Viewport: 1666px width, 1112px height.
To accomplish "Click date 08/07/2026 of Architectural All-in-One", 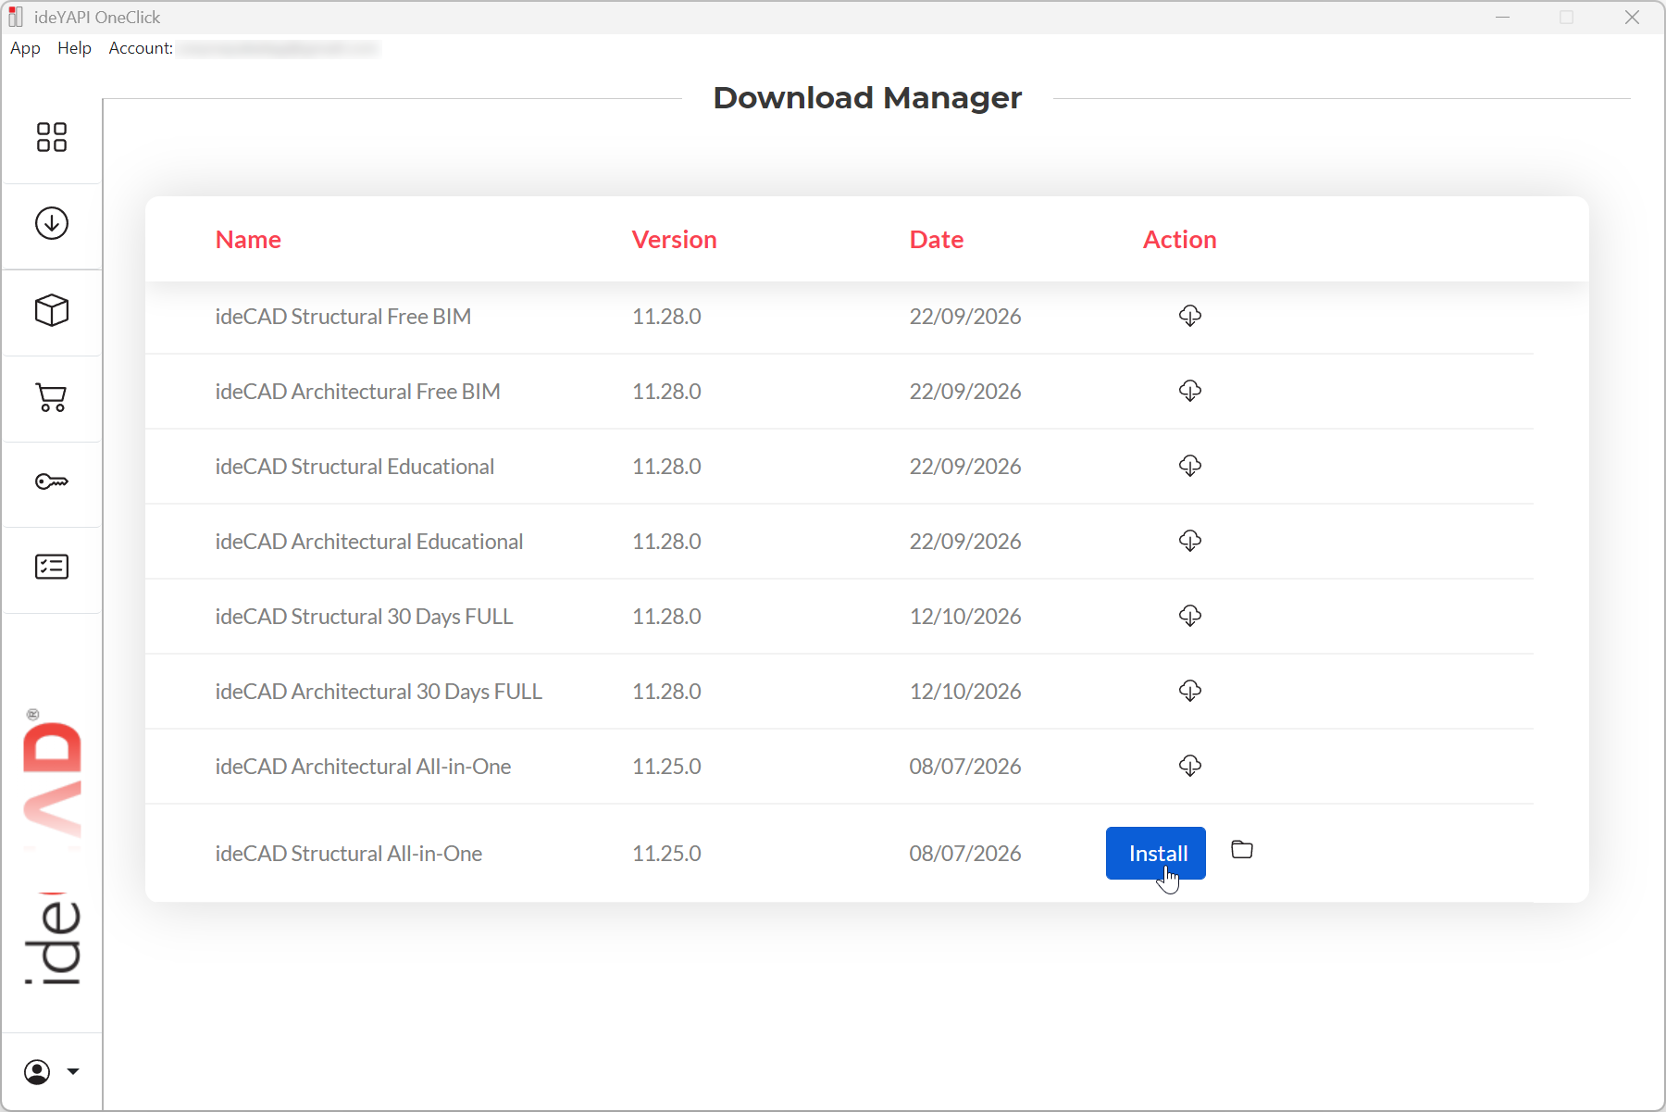I will (x=965, y=767).
